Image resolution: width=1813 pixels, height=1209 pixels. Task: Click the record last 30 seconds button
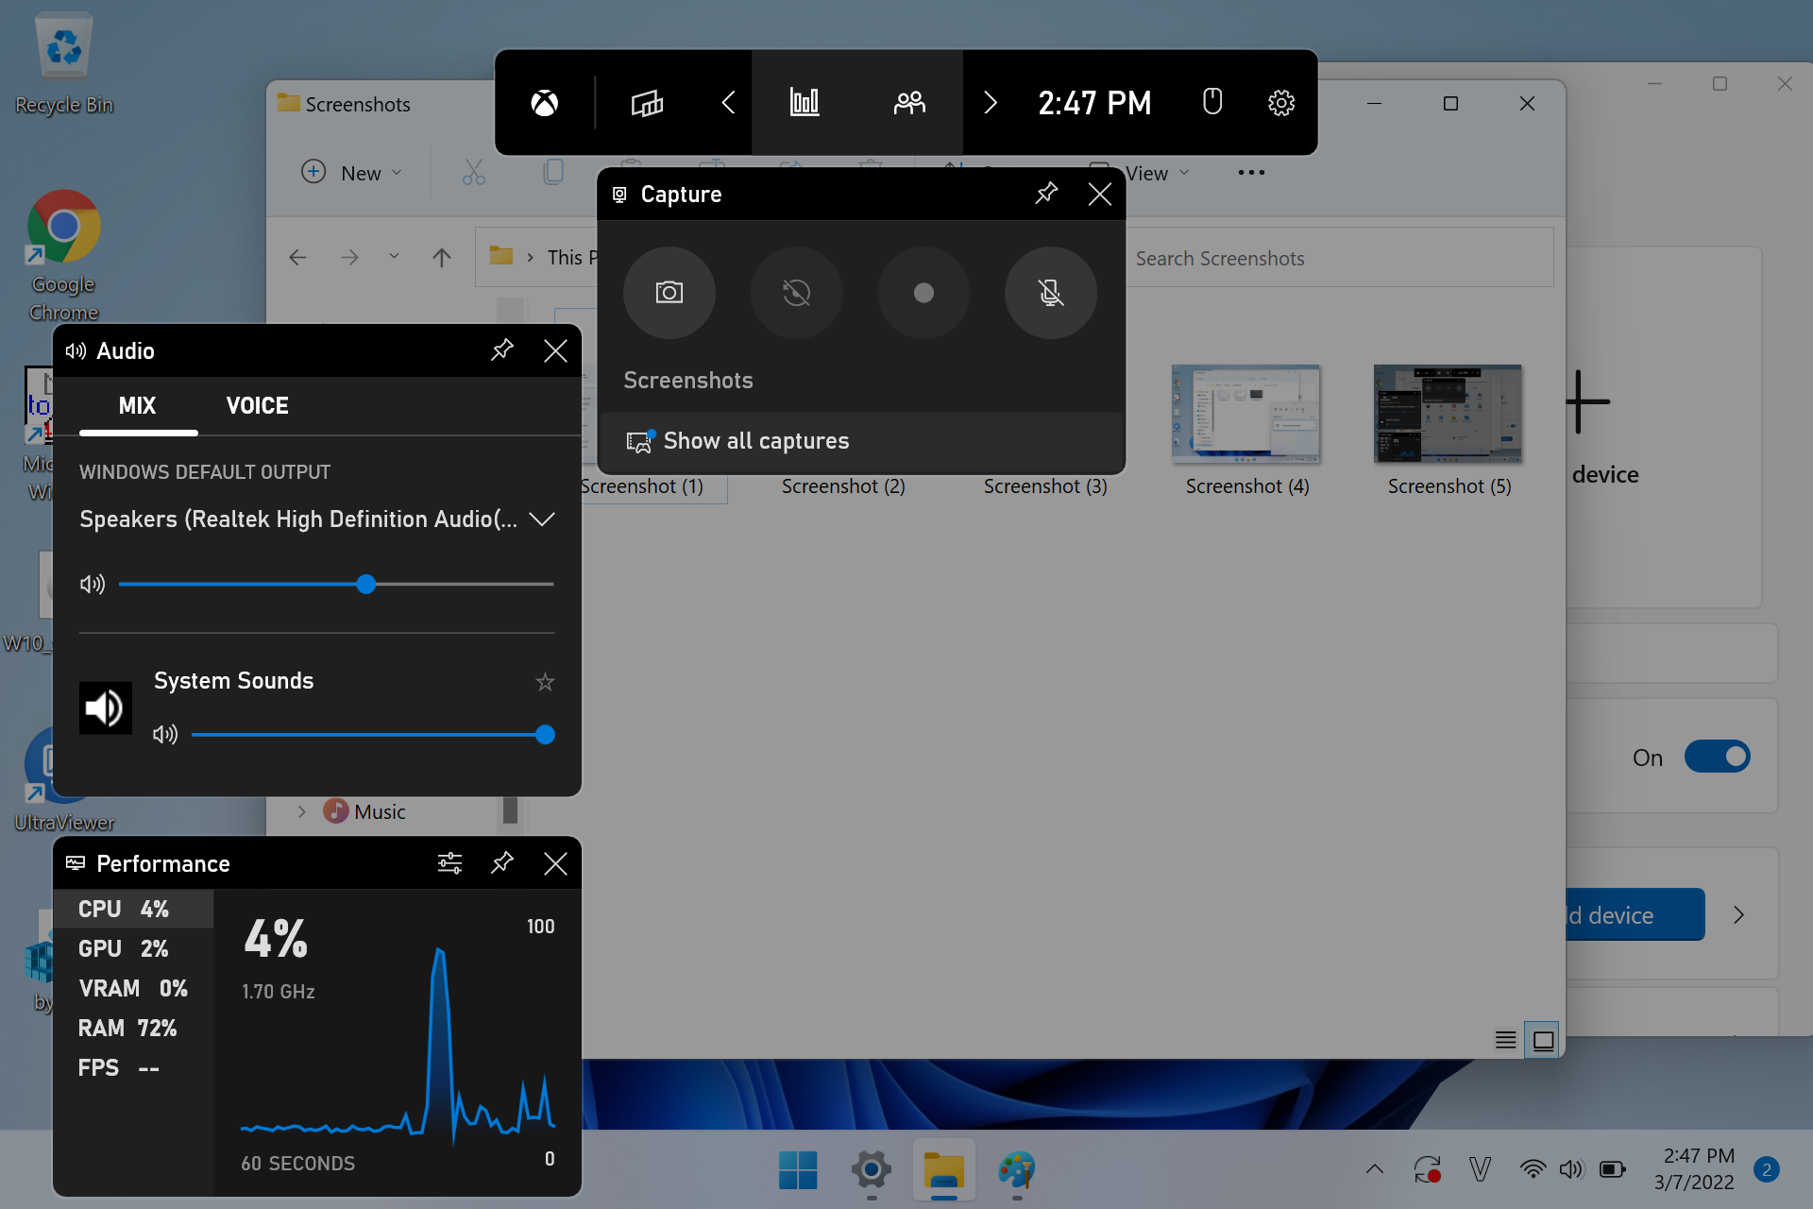[x=797, y=293]
